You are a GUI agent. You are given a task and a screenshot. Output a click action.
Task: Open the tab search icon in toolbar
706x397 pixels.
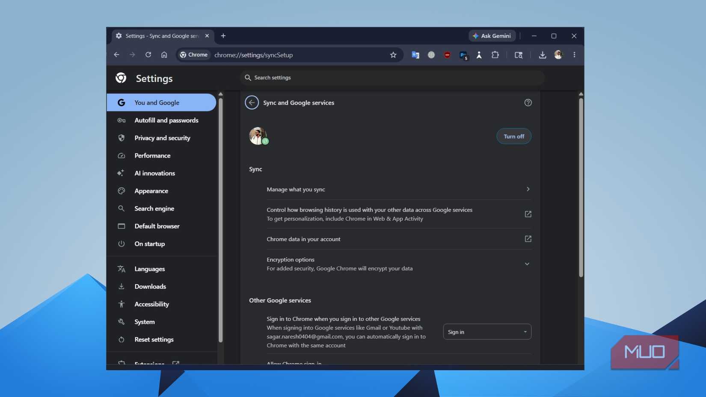pyautogui.click(x=519, y=55)
